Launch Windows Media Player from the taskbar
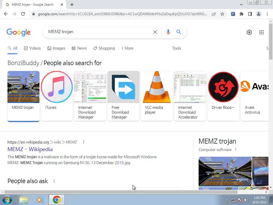Viewport: 273px width, 205px height. point(40,200)
